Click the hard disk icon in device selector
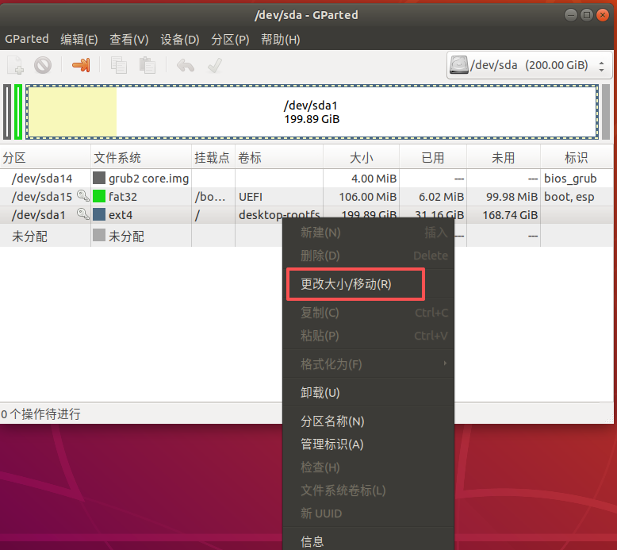Image resolution: width=617 pixels, height=550 pixels. [459, 65]
